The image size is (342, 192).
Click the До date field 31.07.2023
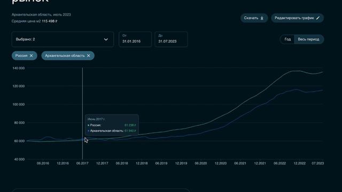[171, 39]
